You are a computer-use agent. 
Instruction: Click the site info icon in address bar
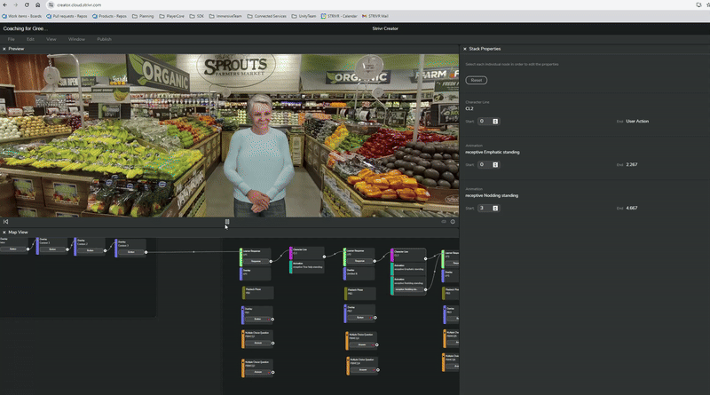51,5
